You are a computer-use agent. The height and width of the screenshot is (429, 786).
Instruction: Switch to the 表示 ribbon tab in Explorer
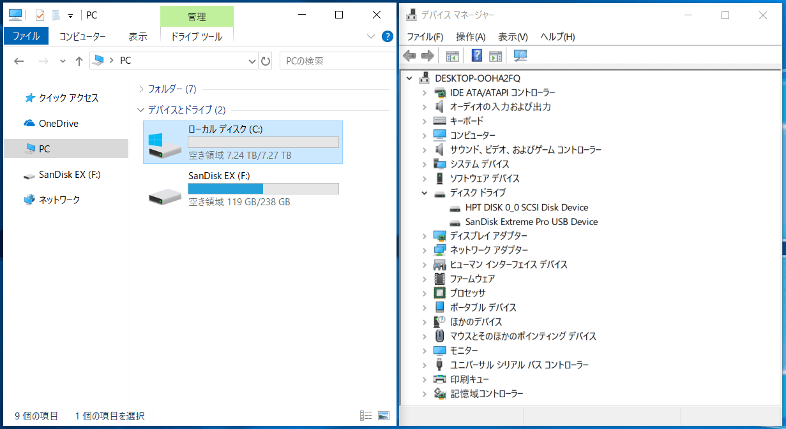coord(137,36)
